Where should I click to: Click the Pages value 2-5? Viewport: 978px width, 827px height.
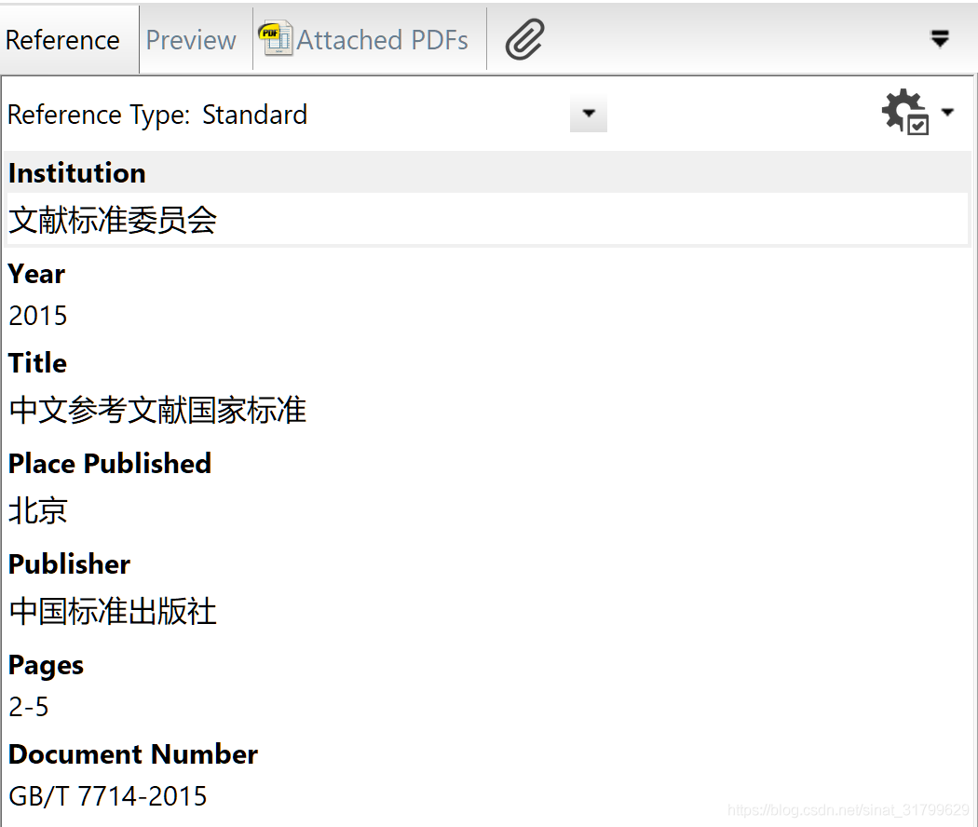[29, 707]
